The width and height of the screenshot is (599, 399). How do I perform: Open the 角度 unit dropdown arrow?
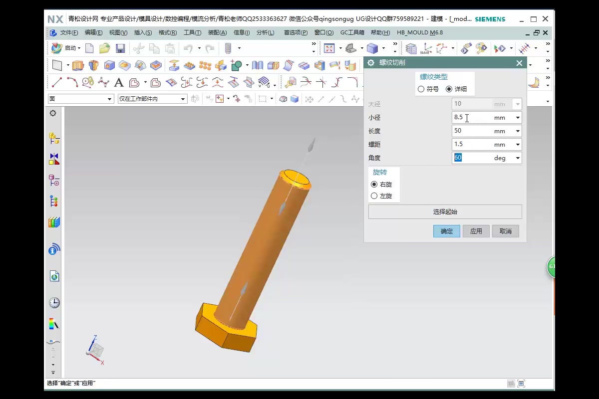tap(518, 158)
